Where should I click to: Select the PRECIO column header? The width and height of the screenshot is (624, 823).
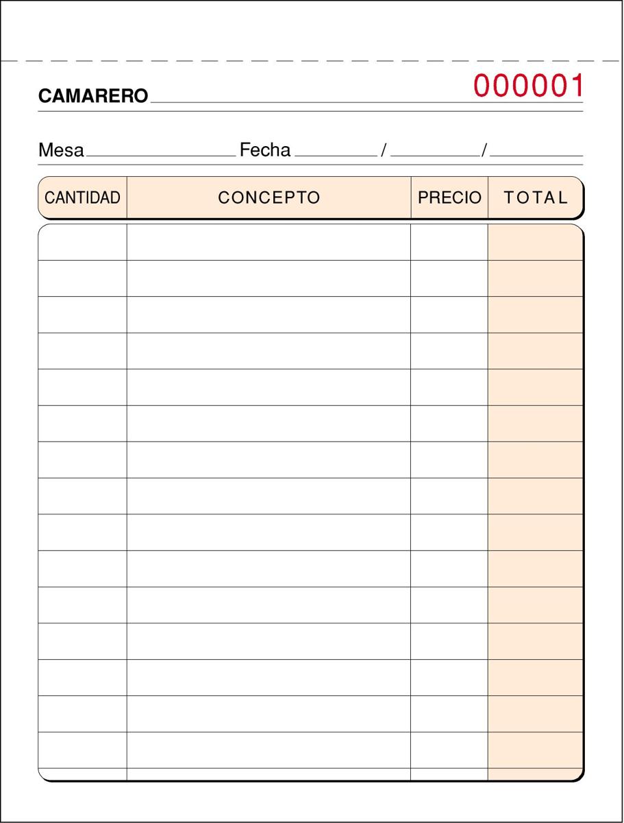coord(449,198)
